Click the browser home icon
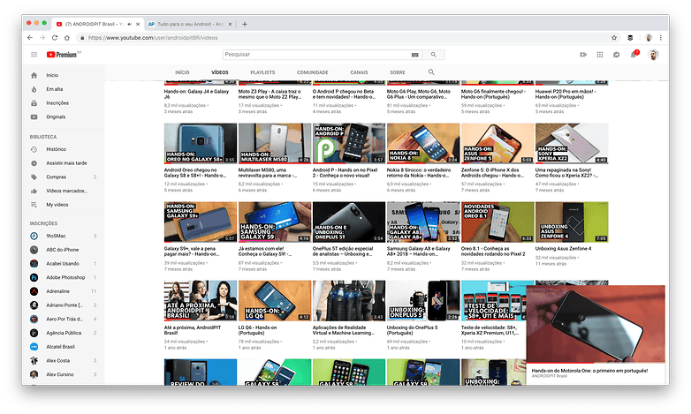Screen dimensions: 691x414 tap(67, 38)
